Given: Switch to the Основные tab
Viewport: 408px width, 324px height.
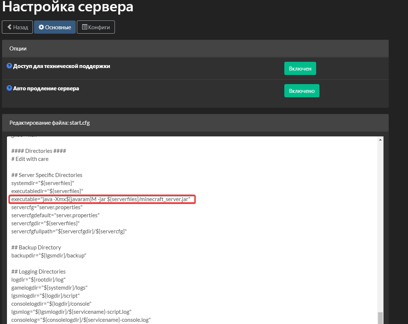Looking at the screenshot, I should click(55, 27).
